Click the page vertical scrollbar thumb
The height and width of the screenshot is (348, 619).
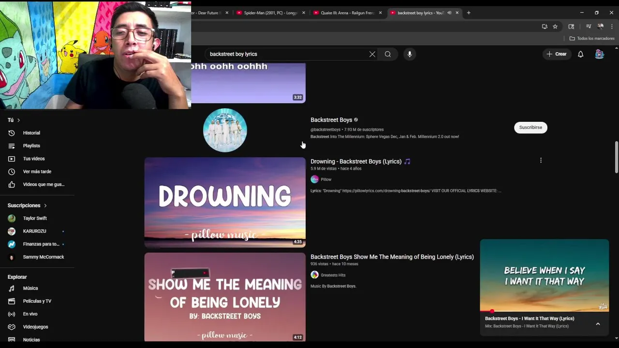[616, 157]
